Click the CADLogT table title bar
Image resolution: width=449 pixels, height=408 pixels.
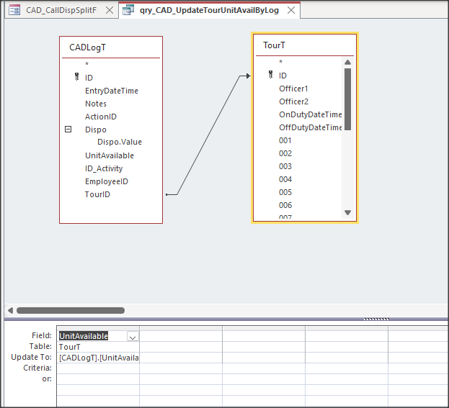pos(110,47)
